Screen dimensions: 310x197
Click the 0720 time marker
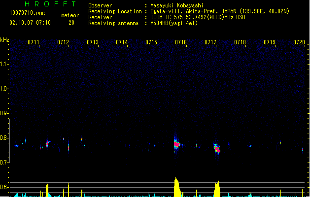[x=299, y=42]
